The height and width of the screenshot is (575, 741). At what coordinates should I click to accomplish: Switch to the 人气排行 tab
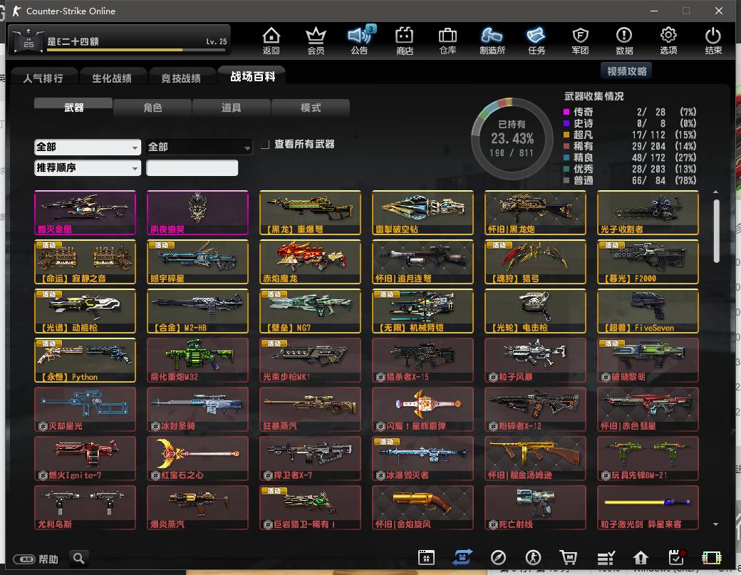43,78
